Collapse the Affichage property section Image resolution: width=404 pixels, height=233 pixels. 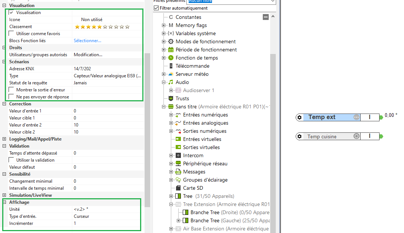tap(4, 202)
